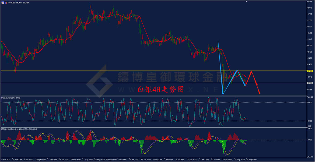Select the yellow horizontal line at 23.88
Image resolution: width=315 pixels, height=162 pixels.
pos(153,71)
